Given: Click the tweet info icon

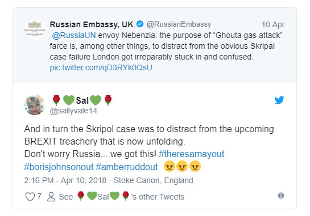Looking at the screenshot, I should point(281,196).
